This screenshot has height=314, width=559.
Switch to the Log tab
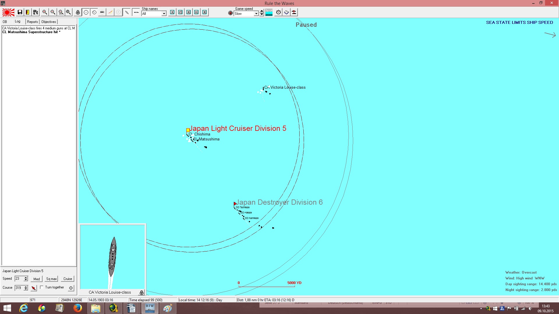coord(17,22)
